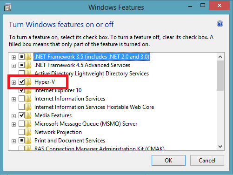233x175 pixels.
Task: Expand the Hyper-V tree node
Action: click(x=13, y=82)
